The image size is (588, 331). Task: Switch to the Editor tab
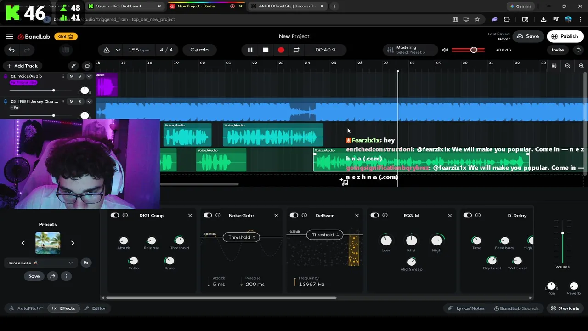tap(95, 308)
